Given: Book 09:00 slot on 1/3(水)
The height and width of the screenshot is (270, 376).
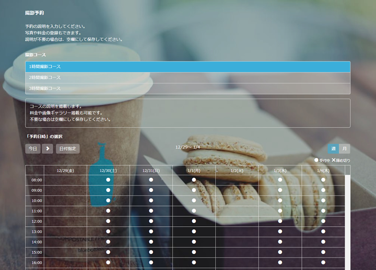Looking at the screenshot, I should [x=280, y=190].
